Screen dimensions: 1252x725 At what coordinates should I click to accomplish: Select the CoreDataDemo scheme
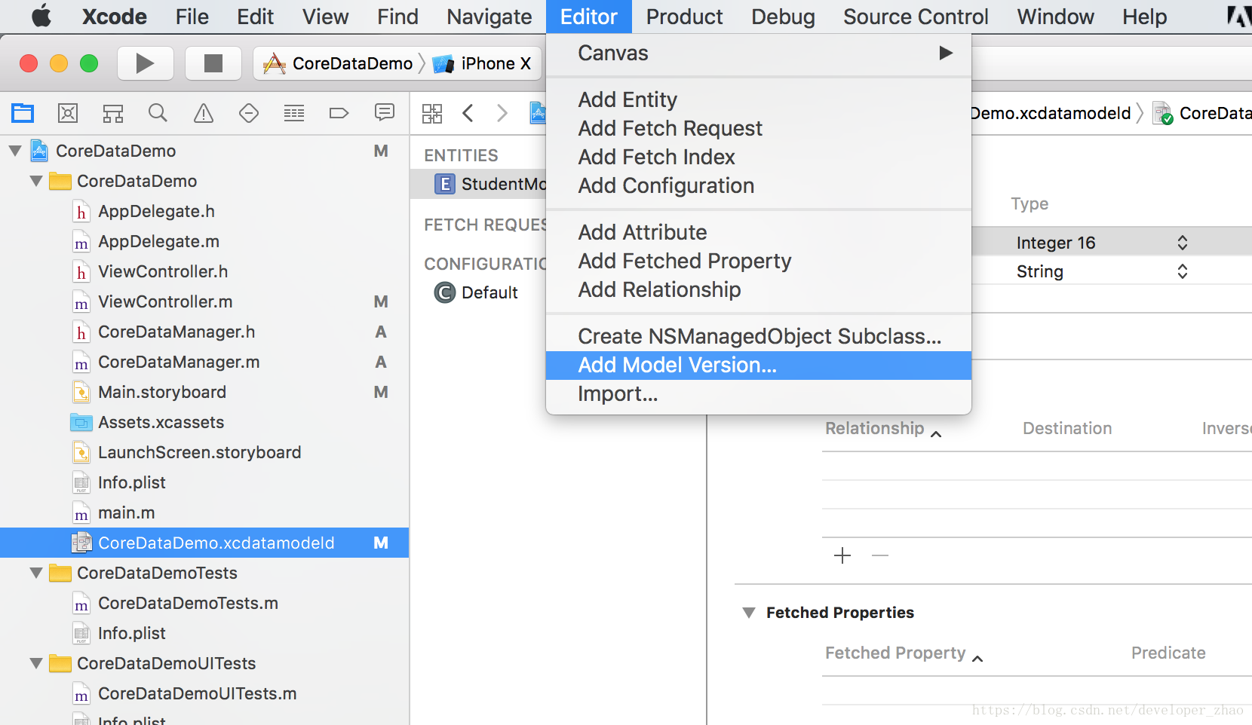(x=338, y=63)
